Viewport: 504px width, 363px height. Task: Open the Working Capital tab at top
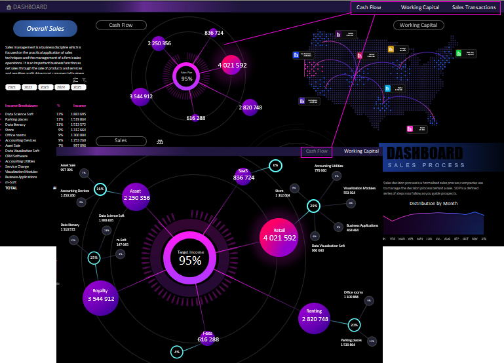click(x=420, y=8)
